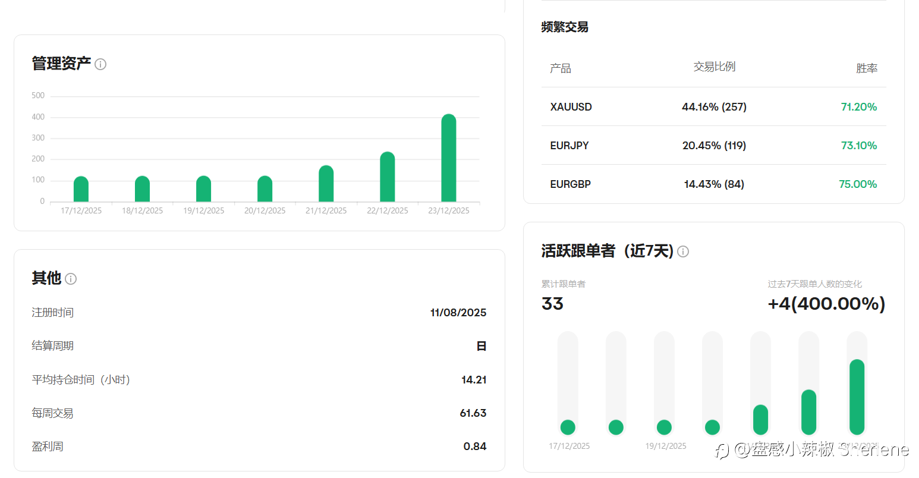Click the 结算周期 label
This screenshot has width=919, height=478.
click(x=53, y=346)
